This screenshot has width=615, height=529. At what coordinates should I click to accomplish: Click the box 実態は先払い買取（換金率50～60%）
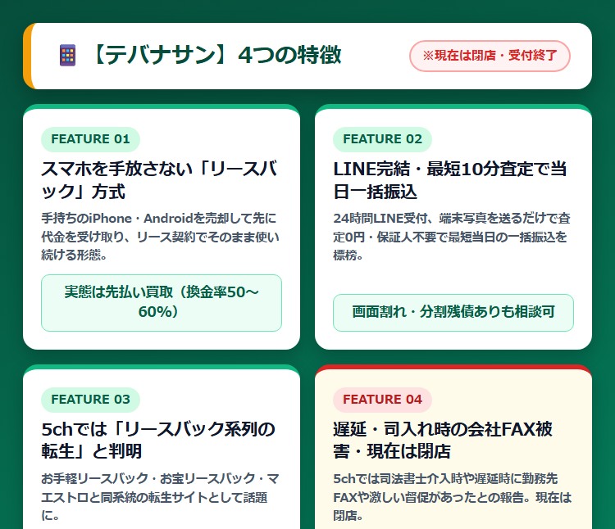coord(162,303)
